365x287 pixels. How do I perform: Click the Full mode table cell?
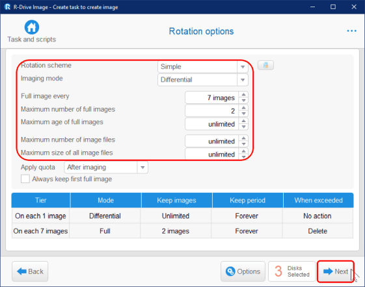(x=105, y=231)
